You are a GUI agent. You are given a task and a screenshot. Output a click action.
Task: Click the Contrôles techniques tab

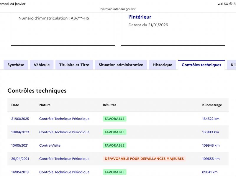pos(201,65)
